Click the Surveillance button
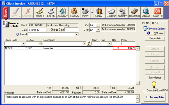169x105 pixels. 155,77
